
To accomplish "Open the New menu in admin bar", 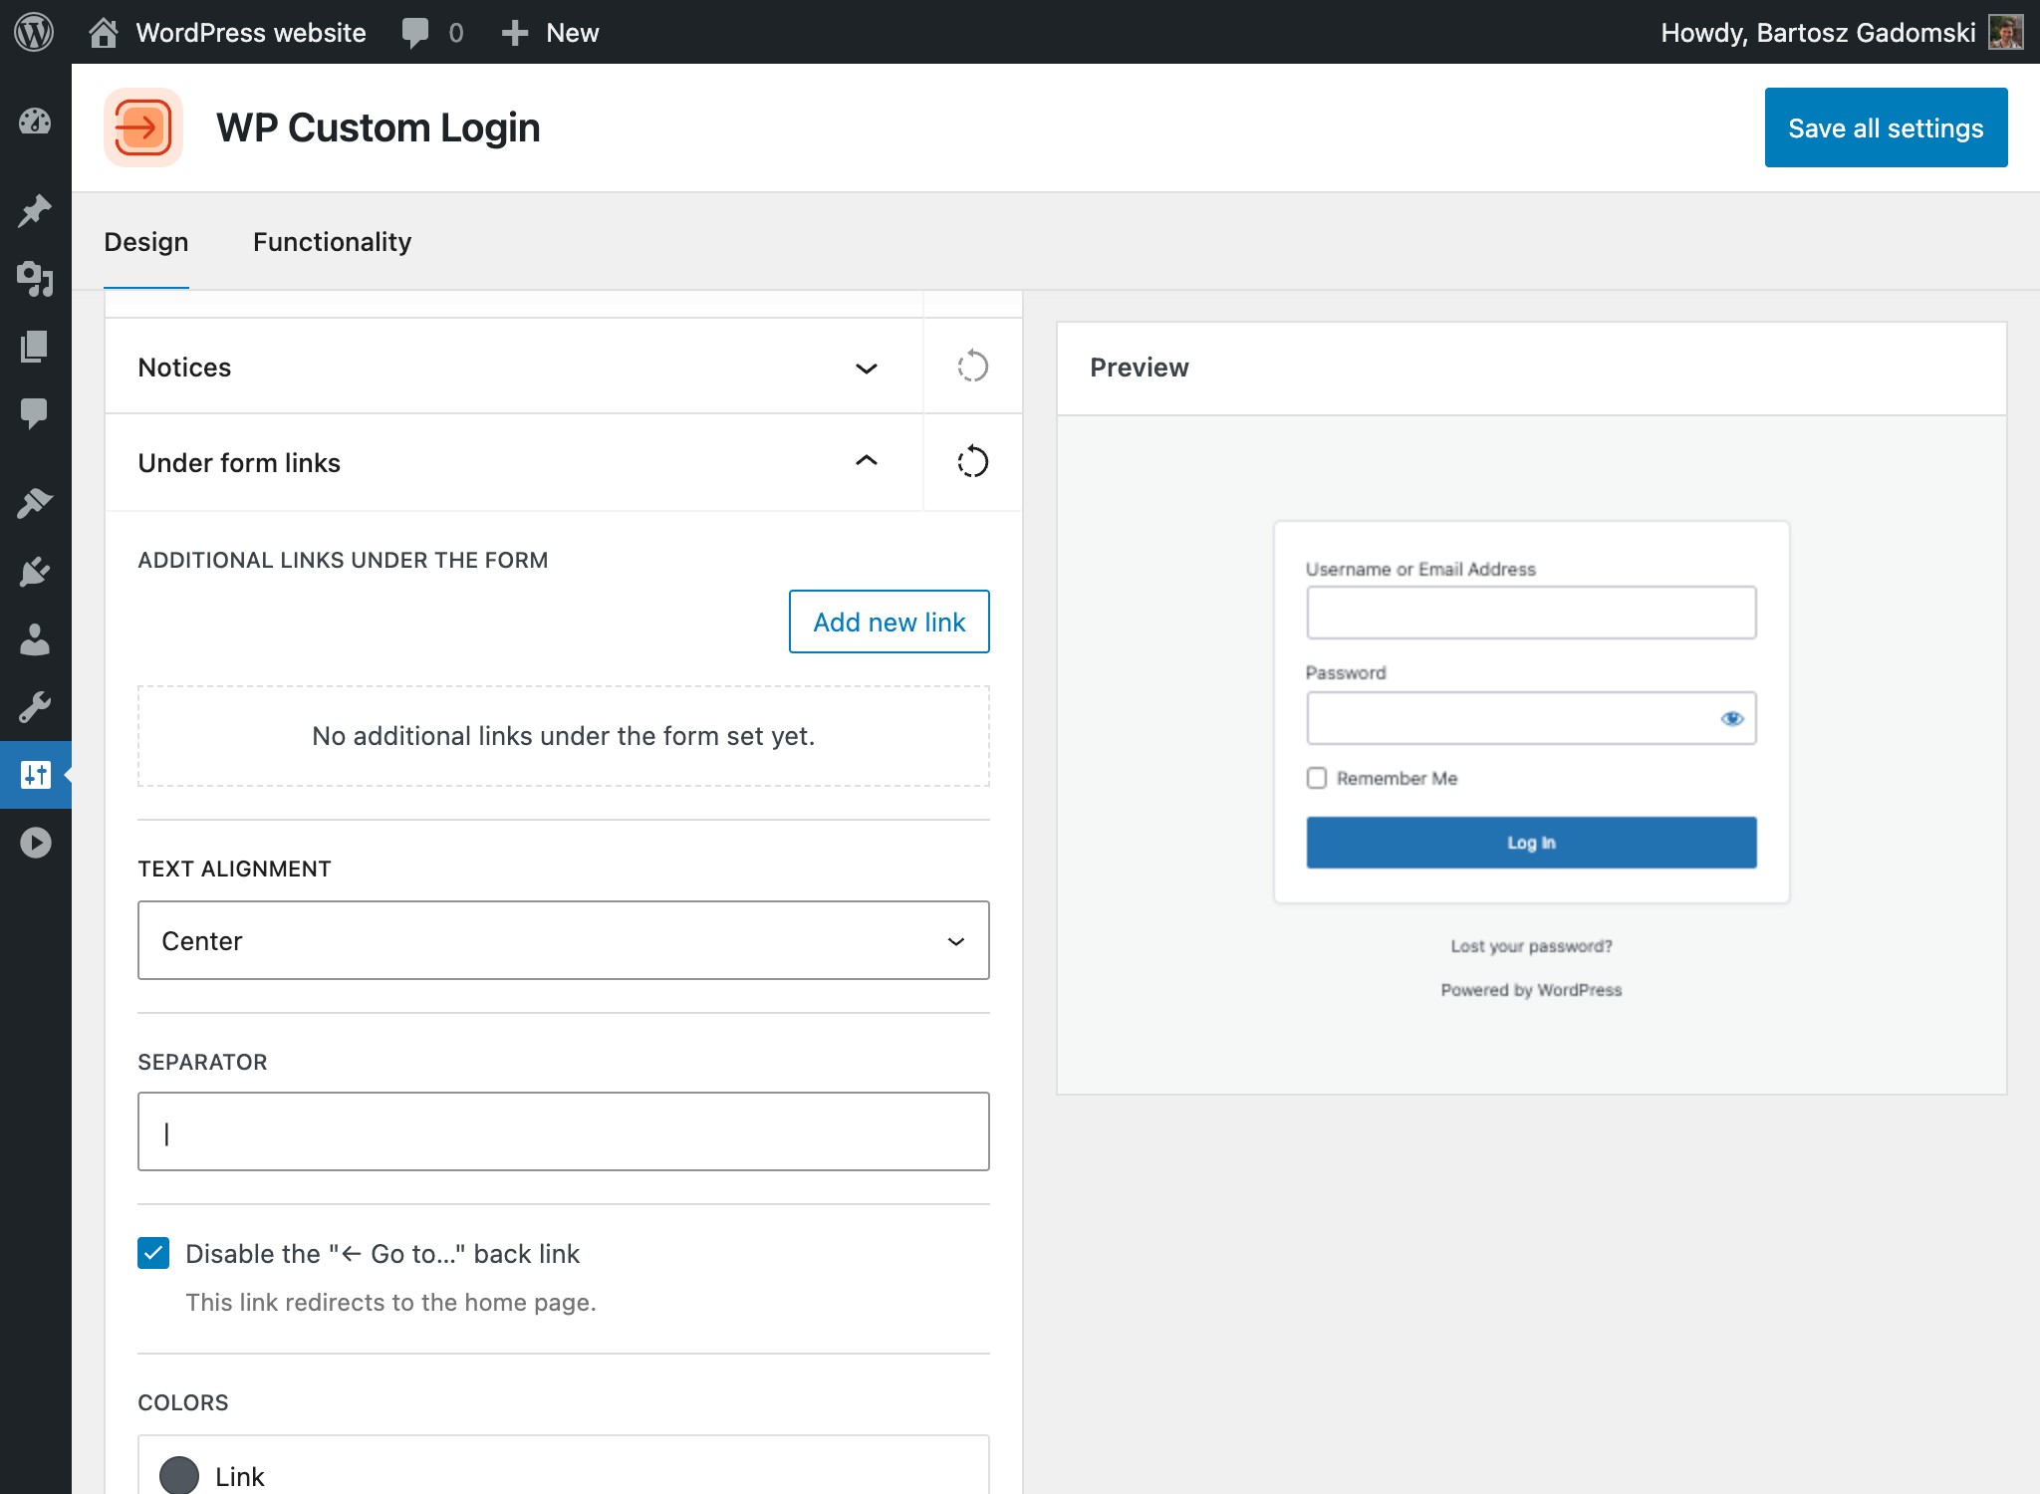I will pyautogui.click(x=550, y=32).
